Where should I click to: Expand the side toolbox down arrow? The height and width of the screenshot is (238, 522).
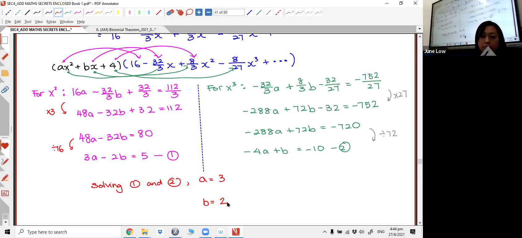(5, 223)
